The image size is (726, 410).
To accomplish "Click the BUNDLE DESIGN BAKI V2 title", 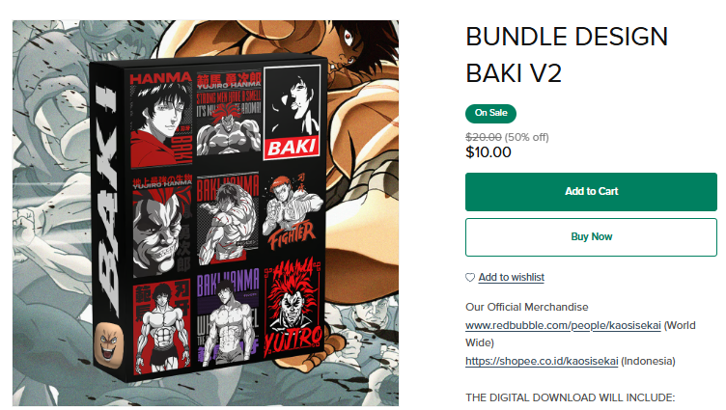I will pos(567,55).
